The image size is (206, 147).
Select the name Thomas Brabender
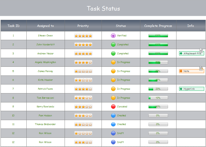45,124
